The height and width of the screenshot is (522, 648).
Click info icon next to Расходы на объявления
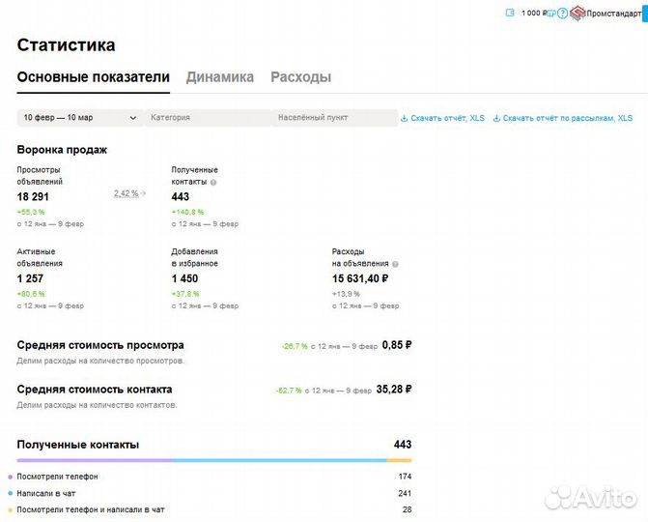point(395,263)
